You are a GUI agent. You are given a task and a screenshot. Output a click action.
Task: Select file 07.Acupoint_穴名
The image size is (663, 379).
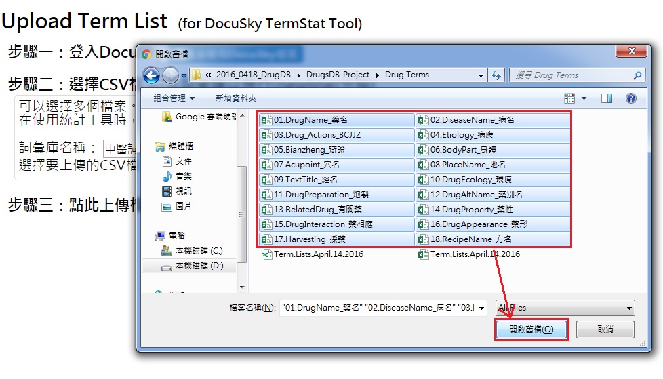tap(336, 165)
